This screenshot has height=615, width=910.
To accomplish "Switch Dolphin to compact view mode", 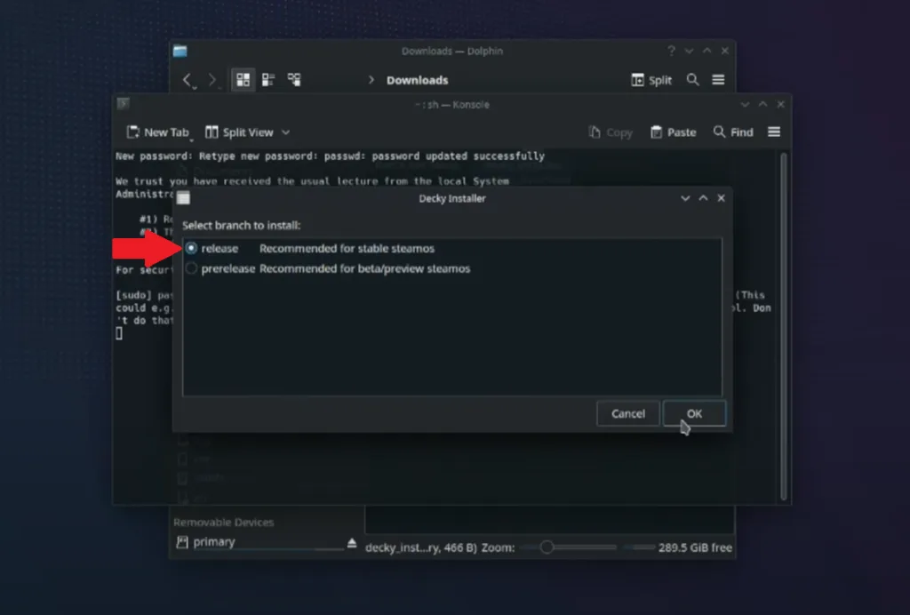I will click(x=268, y=79).
